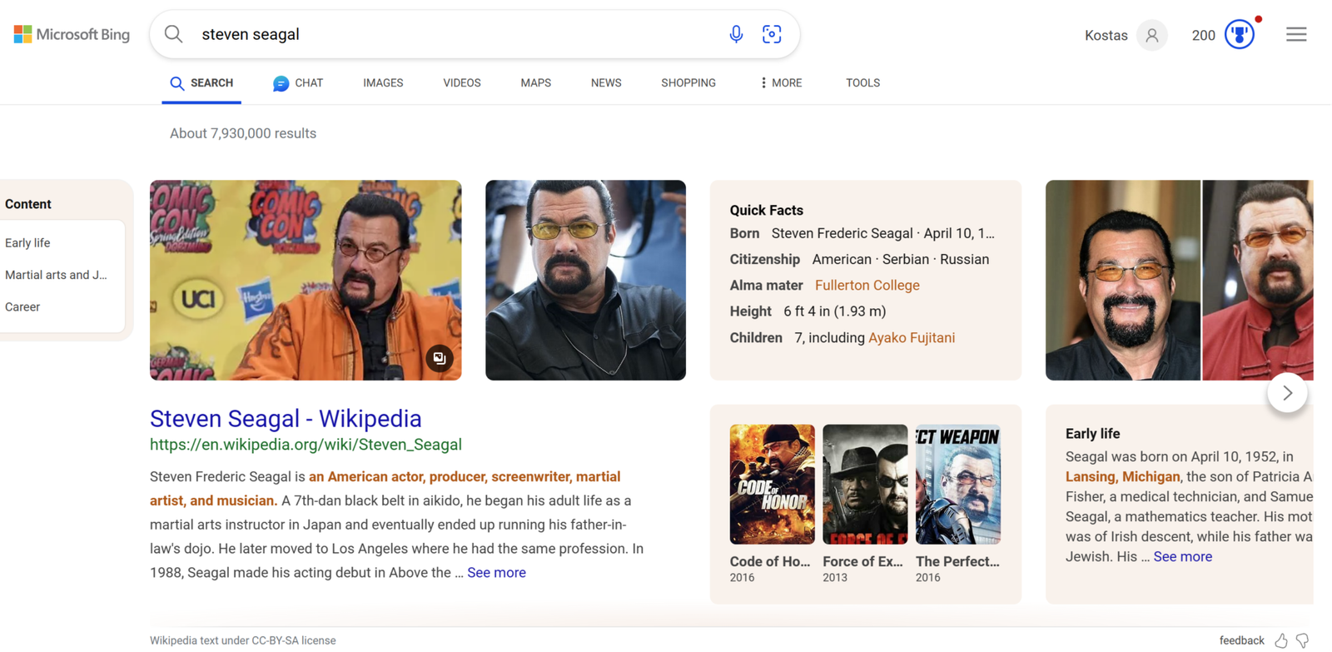Open visual search camera icon

(x=772, y=34)
